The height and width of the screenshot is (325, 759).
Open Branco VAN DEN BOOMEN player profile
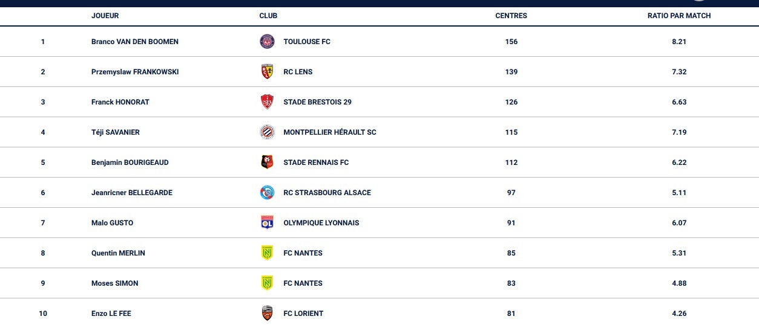134,42
